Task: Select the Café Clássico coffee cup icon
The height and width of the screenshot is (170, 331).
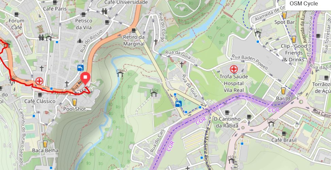Action: coord(40,94)
